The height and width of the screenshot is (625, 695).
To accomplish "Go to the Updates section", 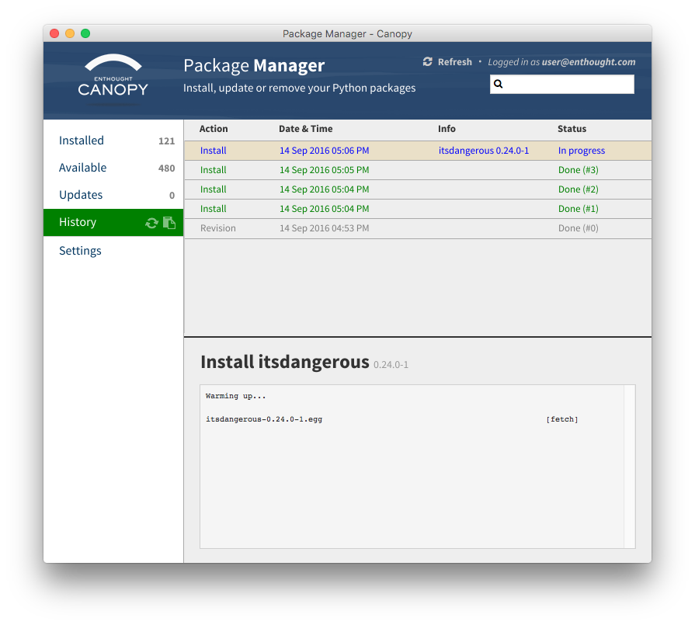I will 81,195.
